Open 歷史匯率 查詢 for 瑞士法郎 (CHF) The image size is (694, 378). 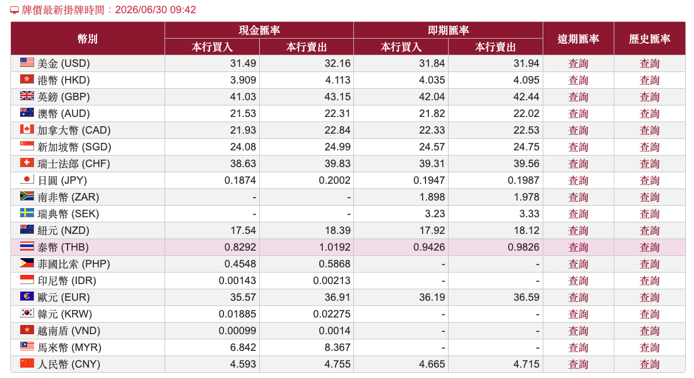(x=650, y=164)
